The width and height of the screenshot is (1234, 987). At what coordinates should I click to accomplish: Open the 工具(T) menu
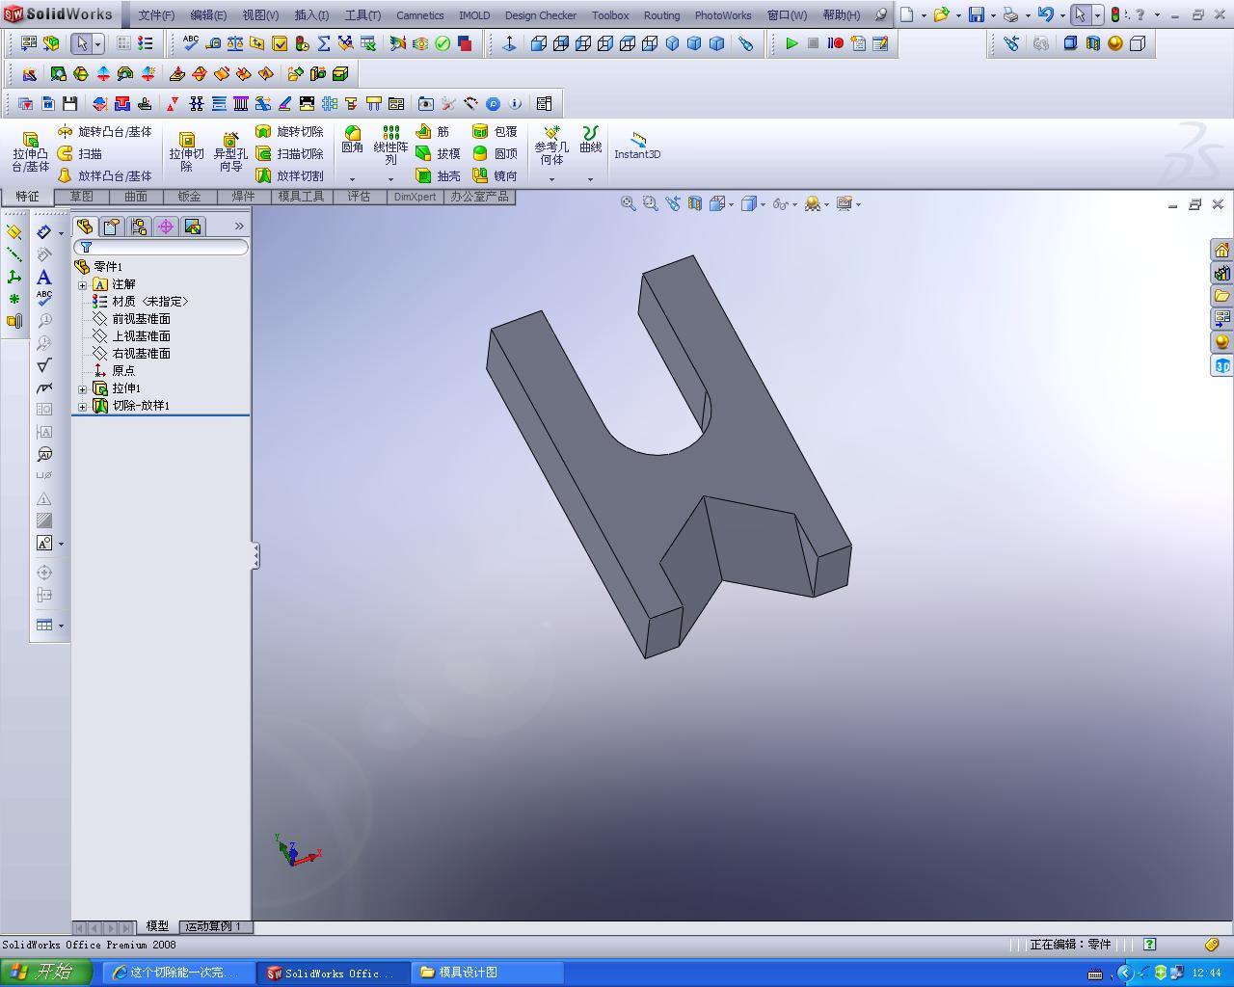tap(362, 15)
